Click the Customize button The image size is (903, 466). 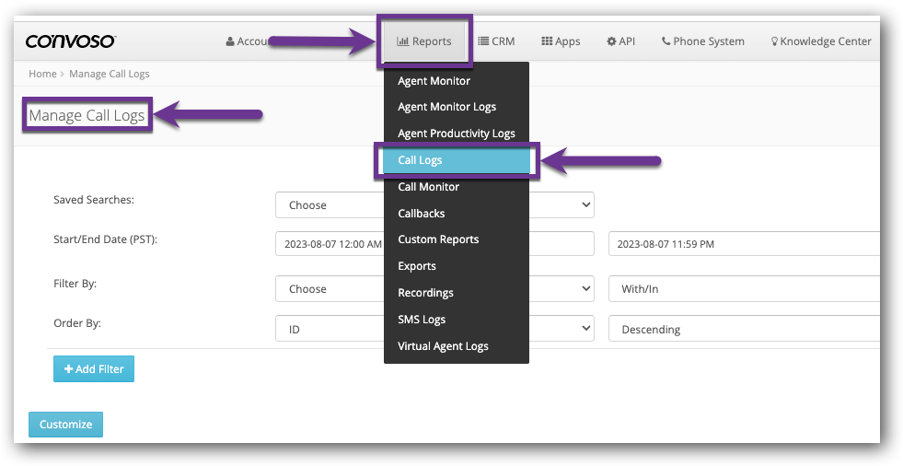[65, 425]
